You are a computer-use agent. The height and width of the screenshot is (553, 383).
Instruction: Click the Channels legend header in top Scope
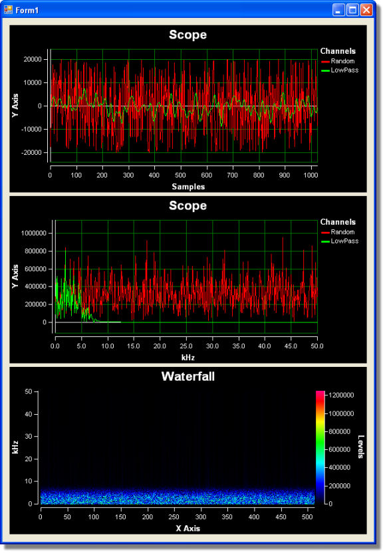338,51
